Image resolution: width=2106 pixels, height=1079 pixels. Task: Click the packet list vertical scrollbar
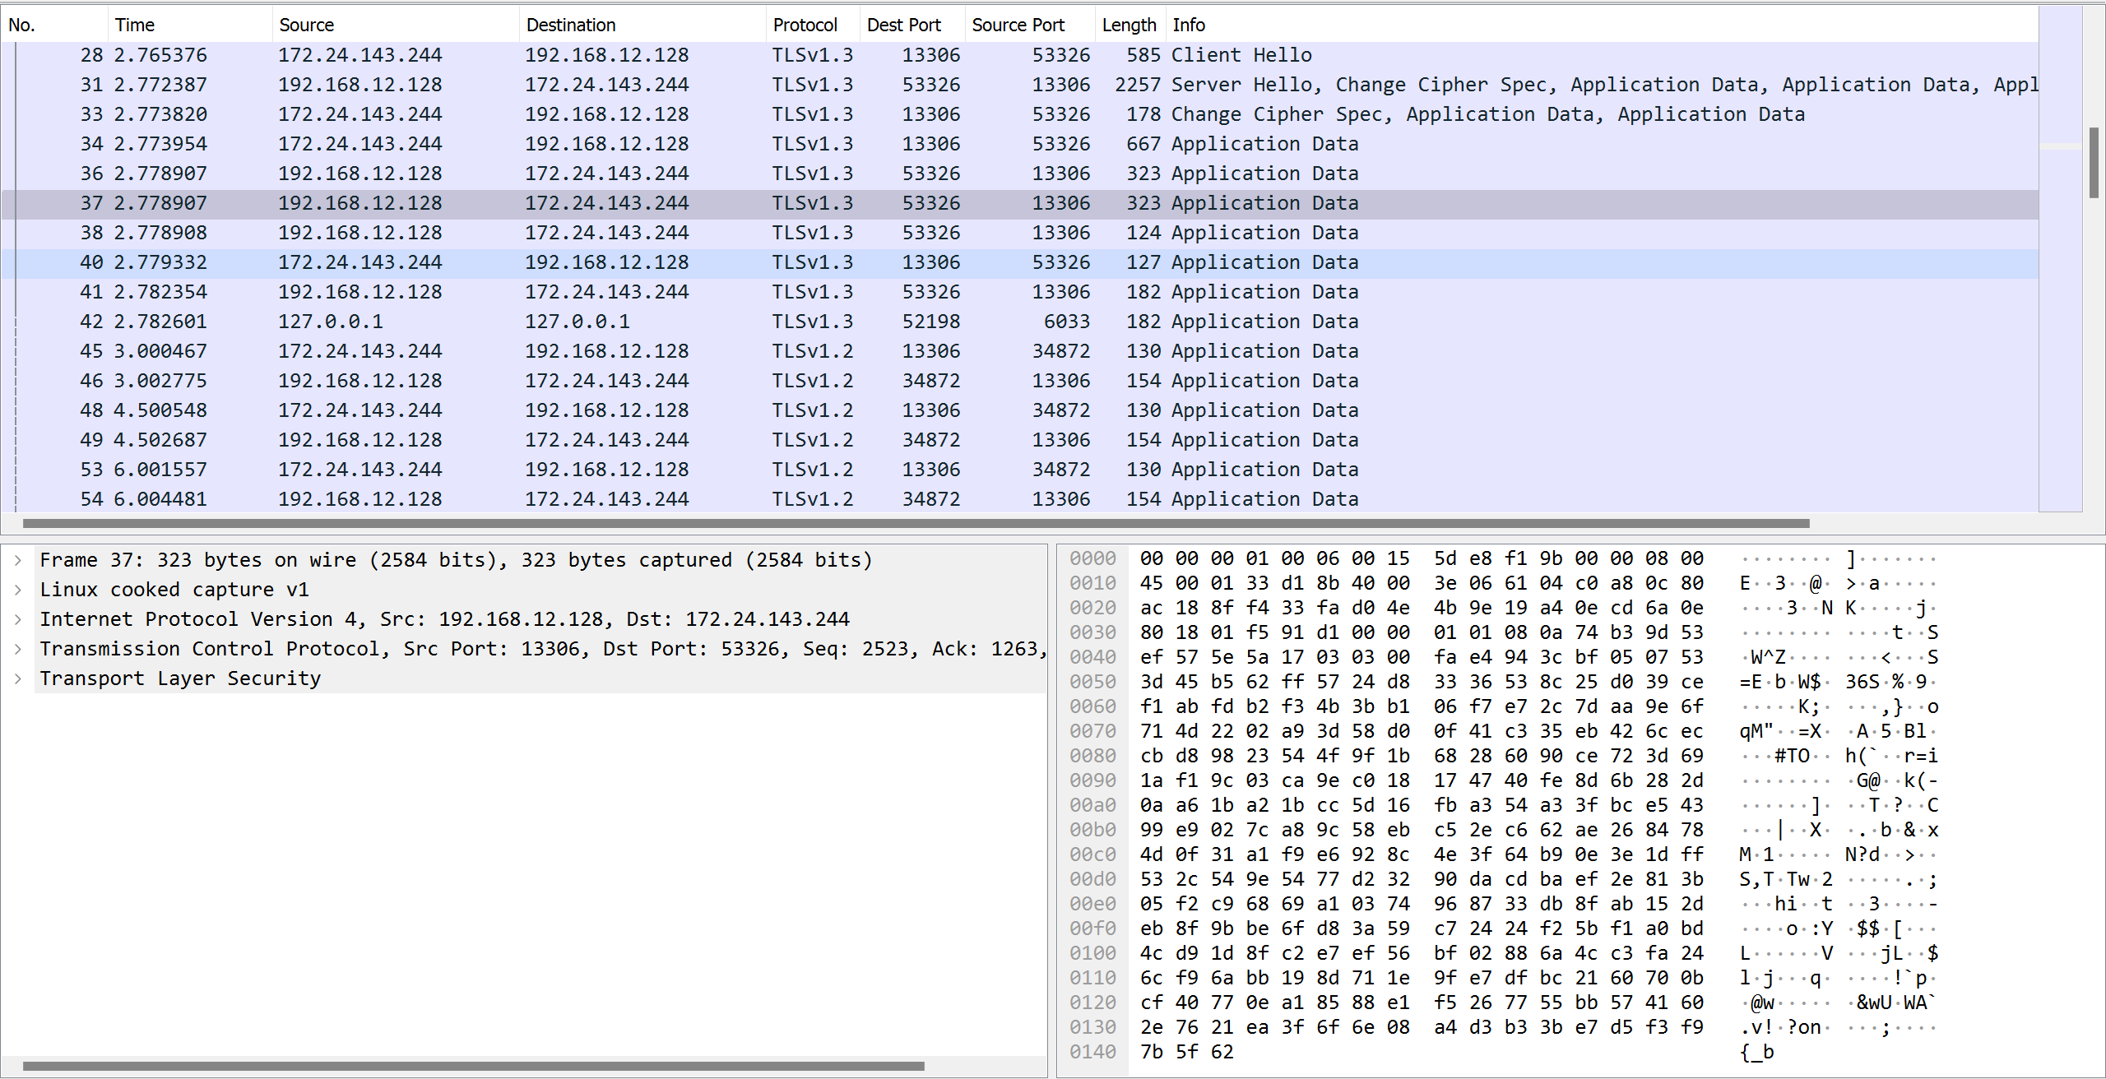coord(2094,164)
